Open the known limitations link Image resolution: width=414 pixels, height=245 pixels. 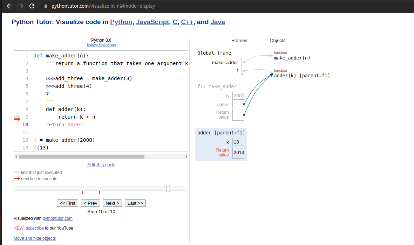[101, 45]
